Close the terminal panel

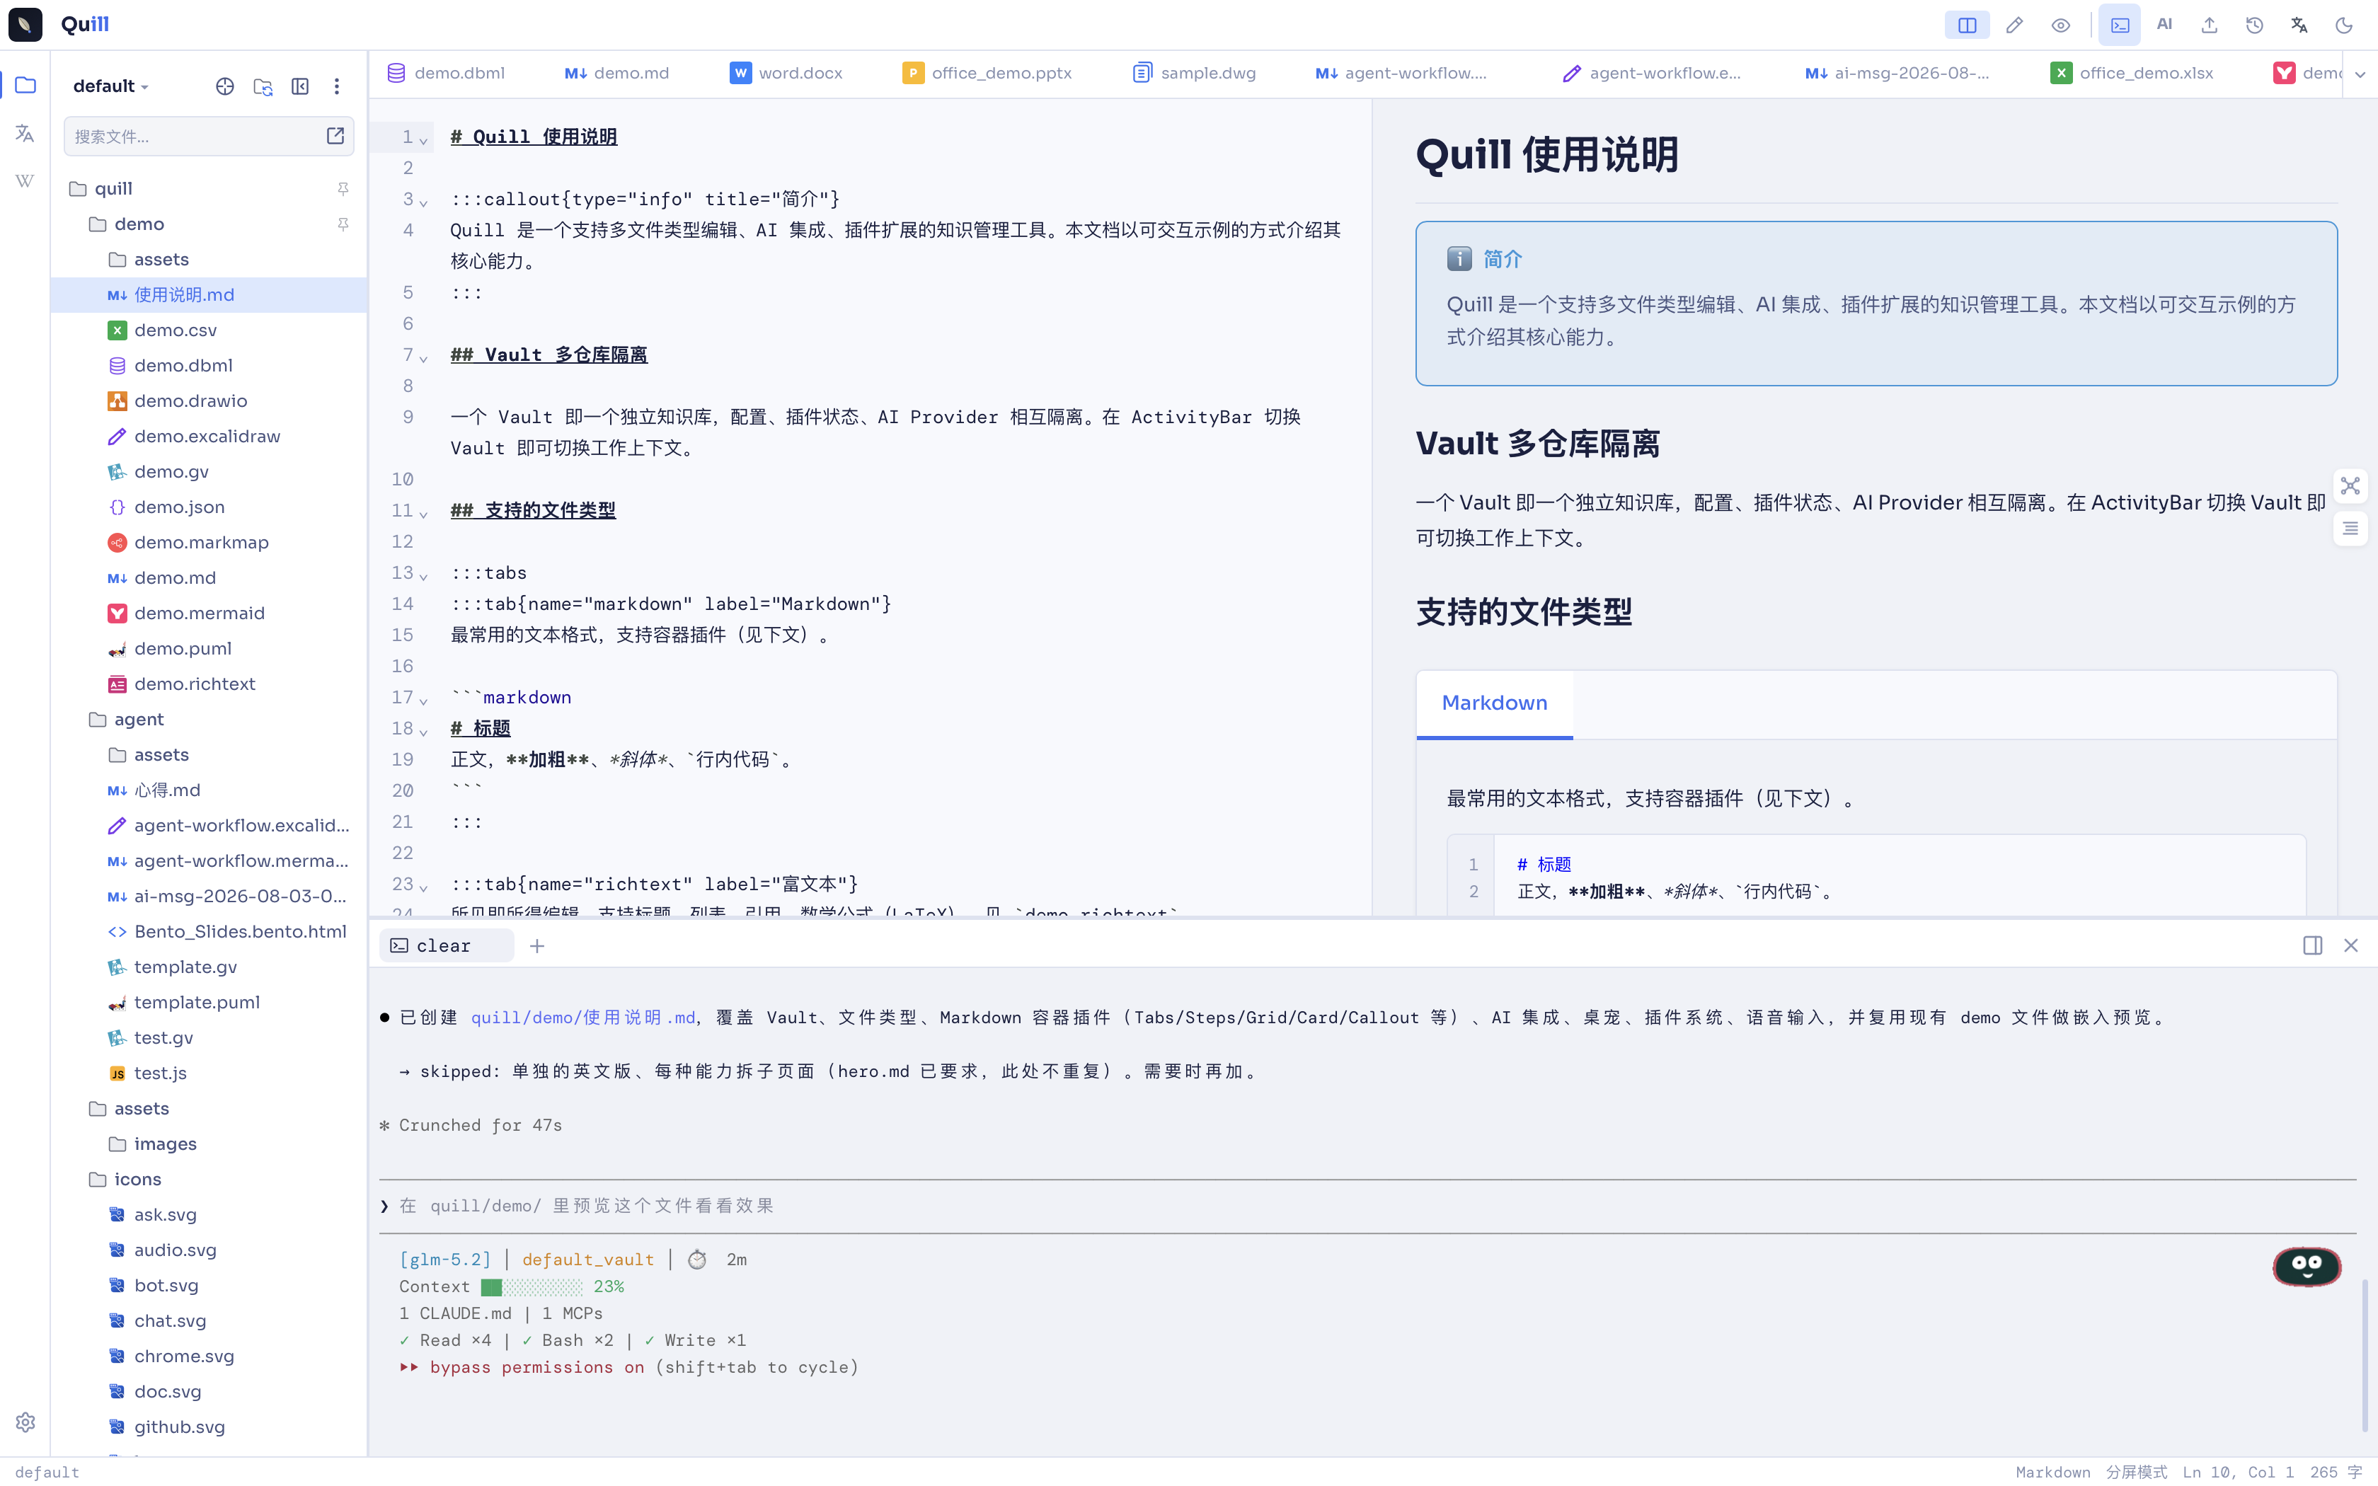click(2352, 945)
